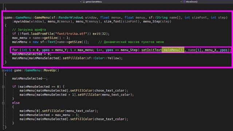Viewport: 233px width, 131px height.
Task: Click the 'else' keyword in MoveUp
Action: click(x=16, y=103)
